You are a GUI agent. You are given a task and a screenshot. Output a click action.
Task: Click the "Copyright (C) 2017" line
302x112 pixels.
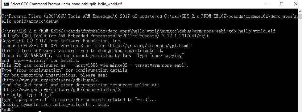pyautogui.click(x=61, y=41)
